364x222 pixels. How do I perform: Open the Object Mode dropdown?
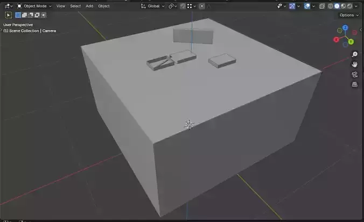(34, 6)
